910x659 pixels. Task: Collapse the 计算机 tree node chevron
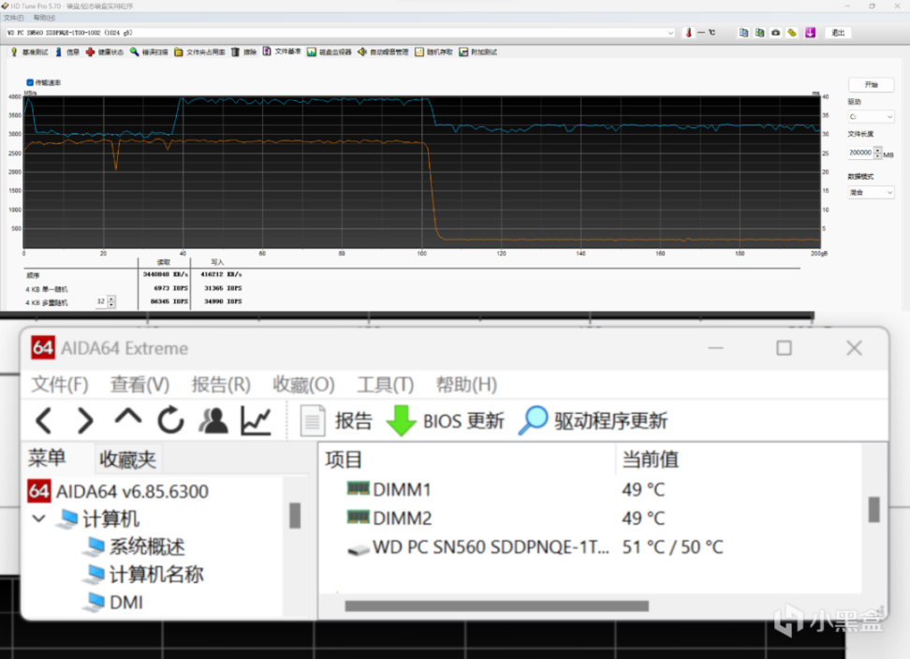click(x=39, y=518)
